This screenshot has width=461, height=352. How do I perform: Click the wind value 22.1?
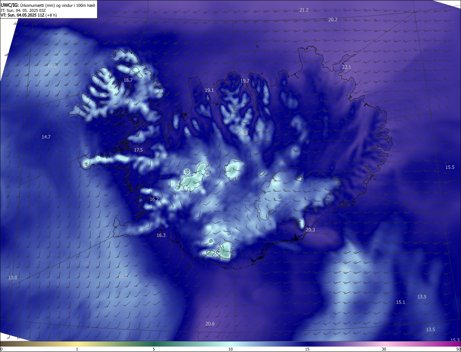click(x=346, y=67)
